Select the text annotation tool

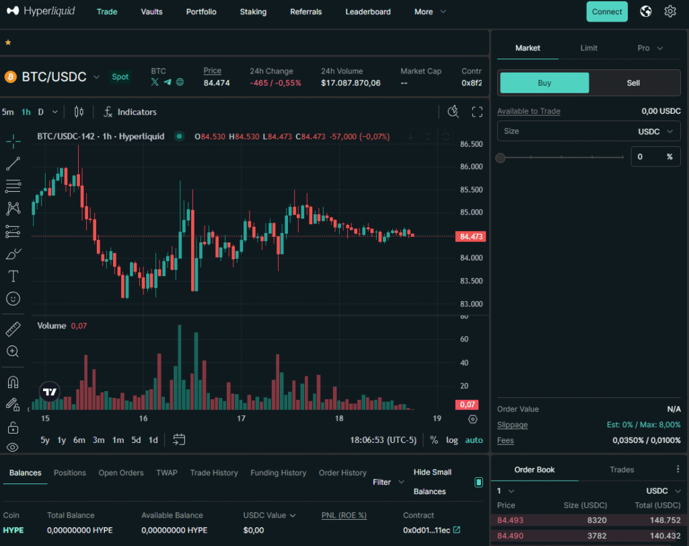pos(13,276)
